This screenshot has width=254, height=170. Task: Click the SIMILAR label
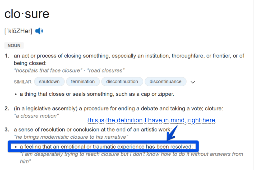click(23, 82)
